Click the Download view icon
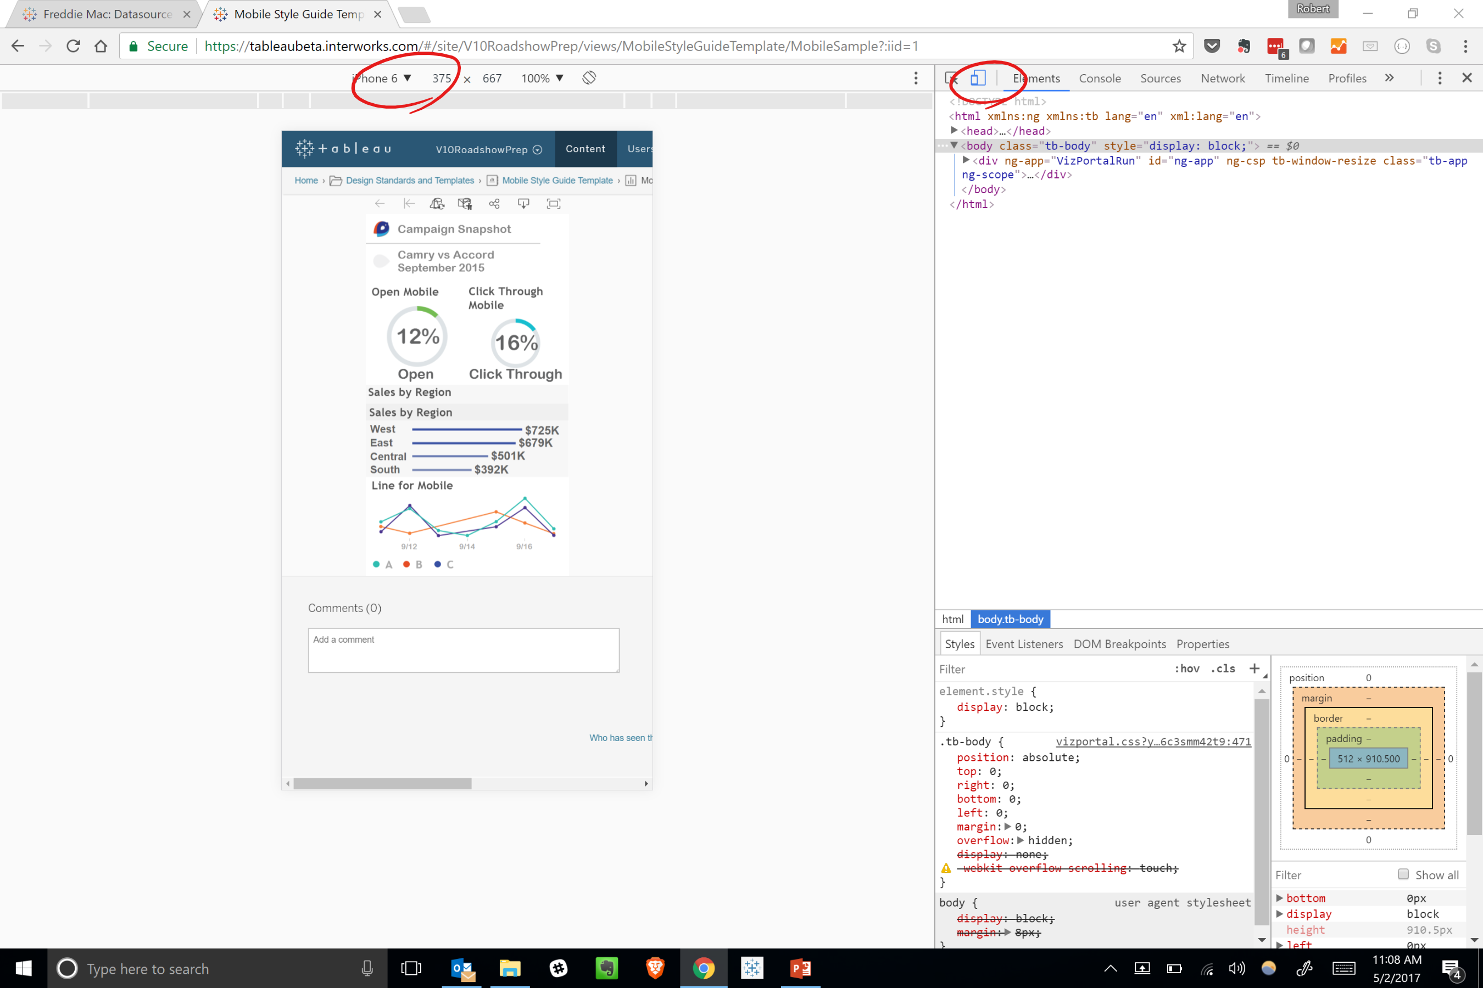Image resolution: width=1483 pixels, height=988 pixels. pos(523,203)
